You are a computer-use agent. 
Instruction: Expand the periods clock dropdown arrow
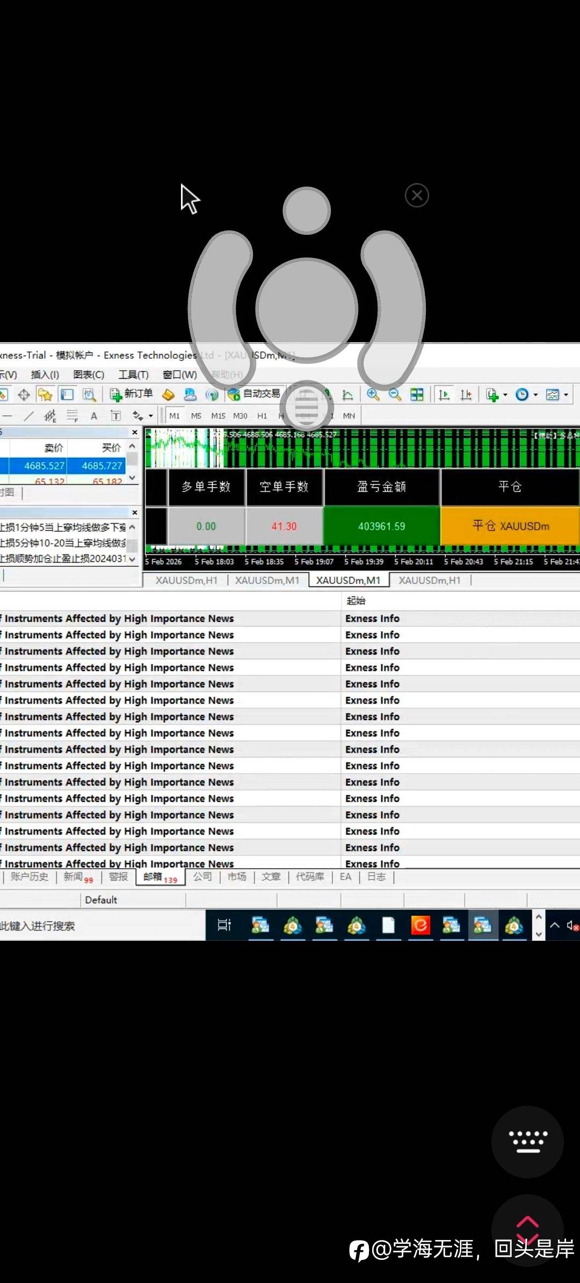point(535,395)
